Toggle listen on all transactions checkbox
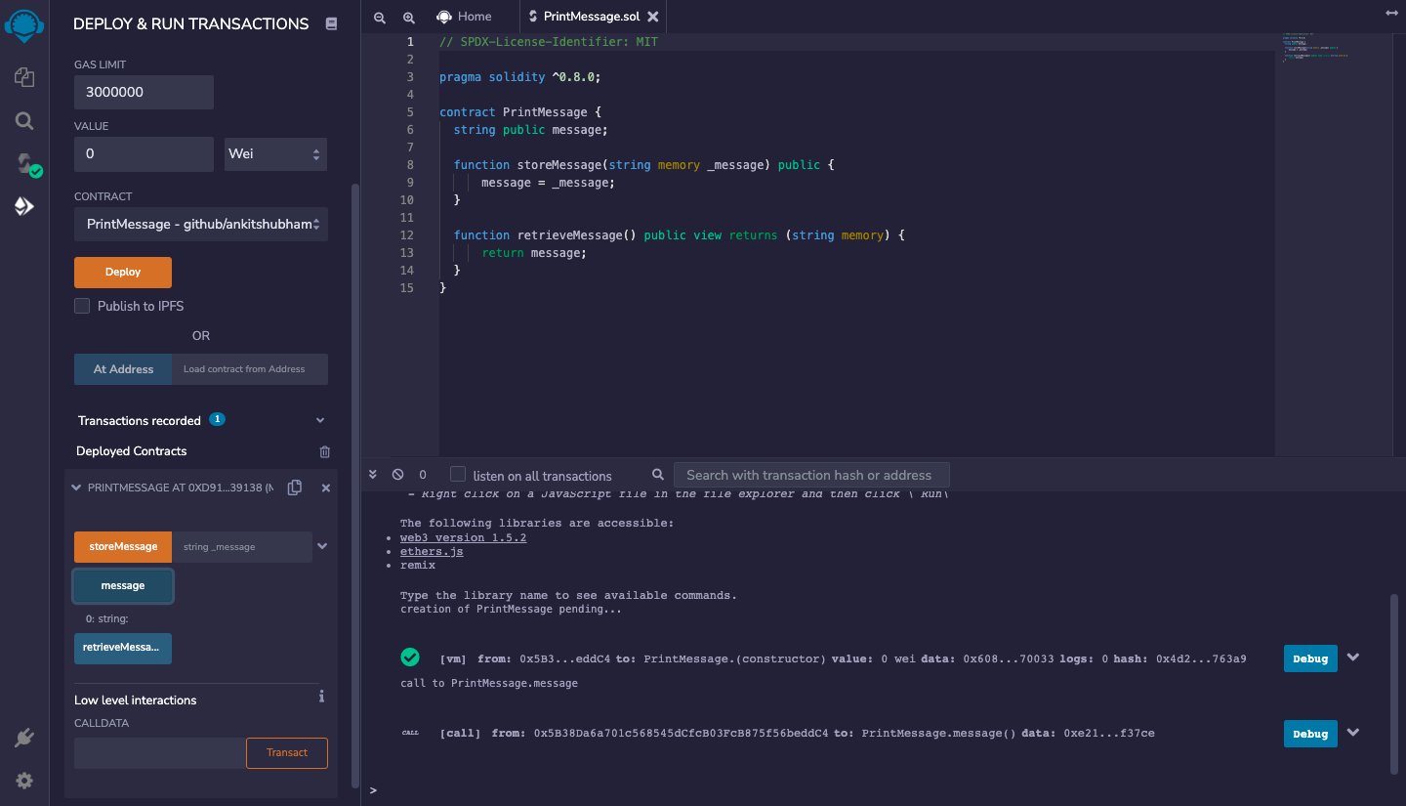Screen dimensions: 1406x806 point(458,474)
